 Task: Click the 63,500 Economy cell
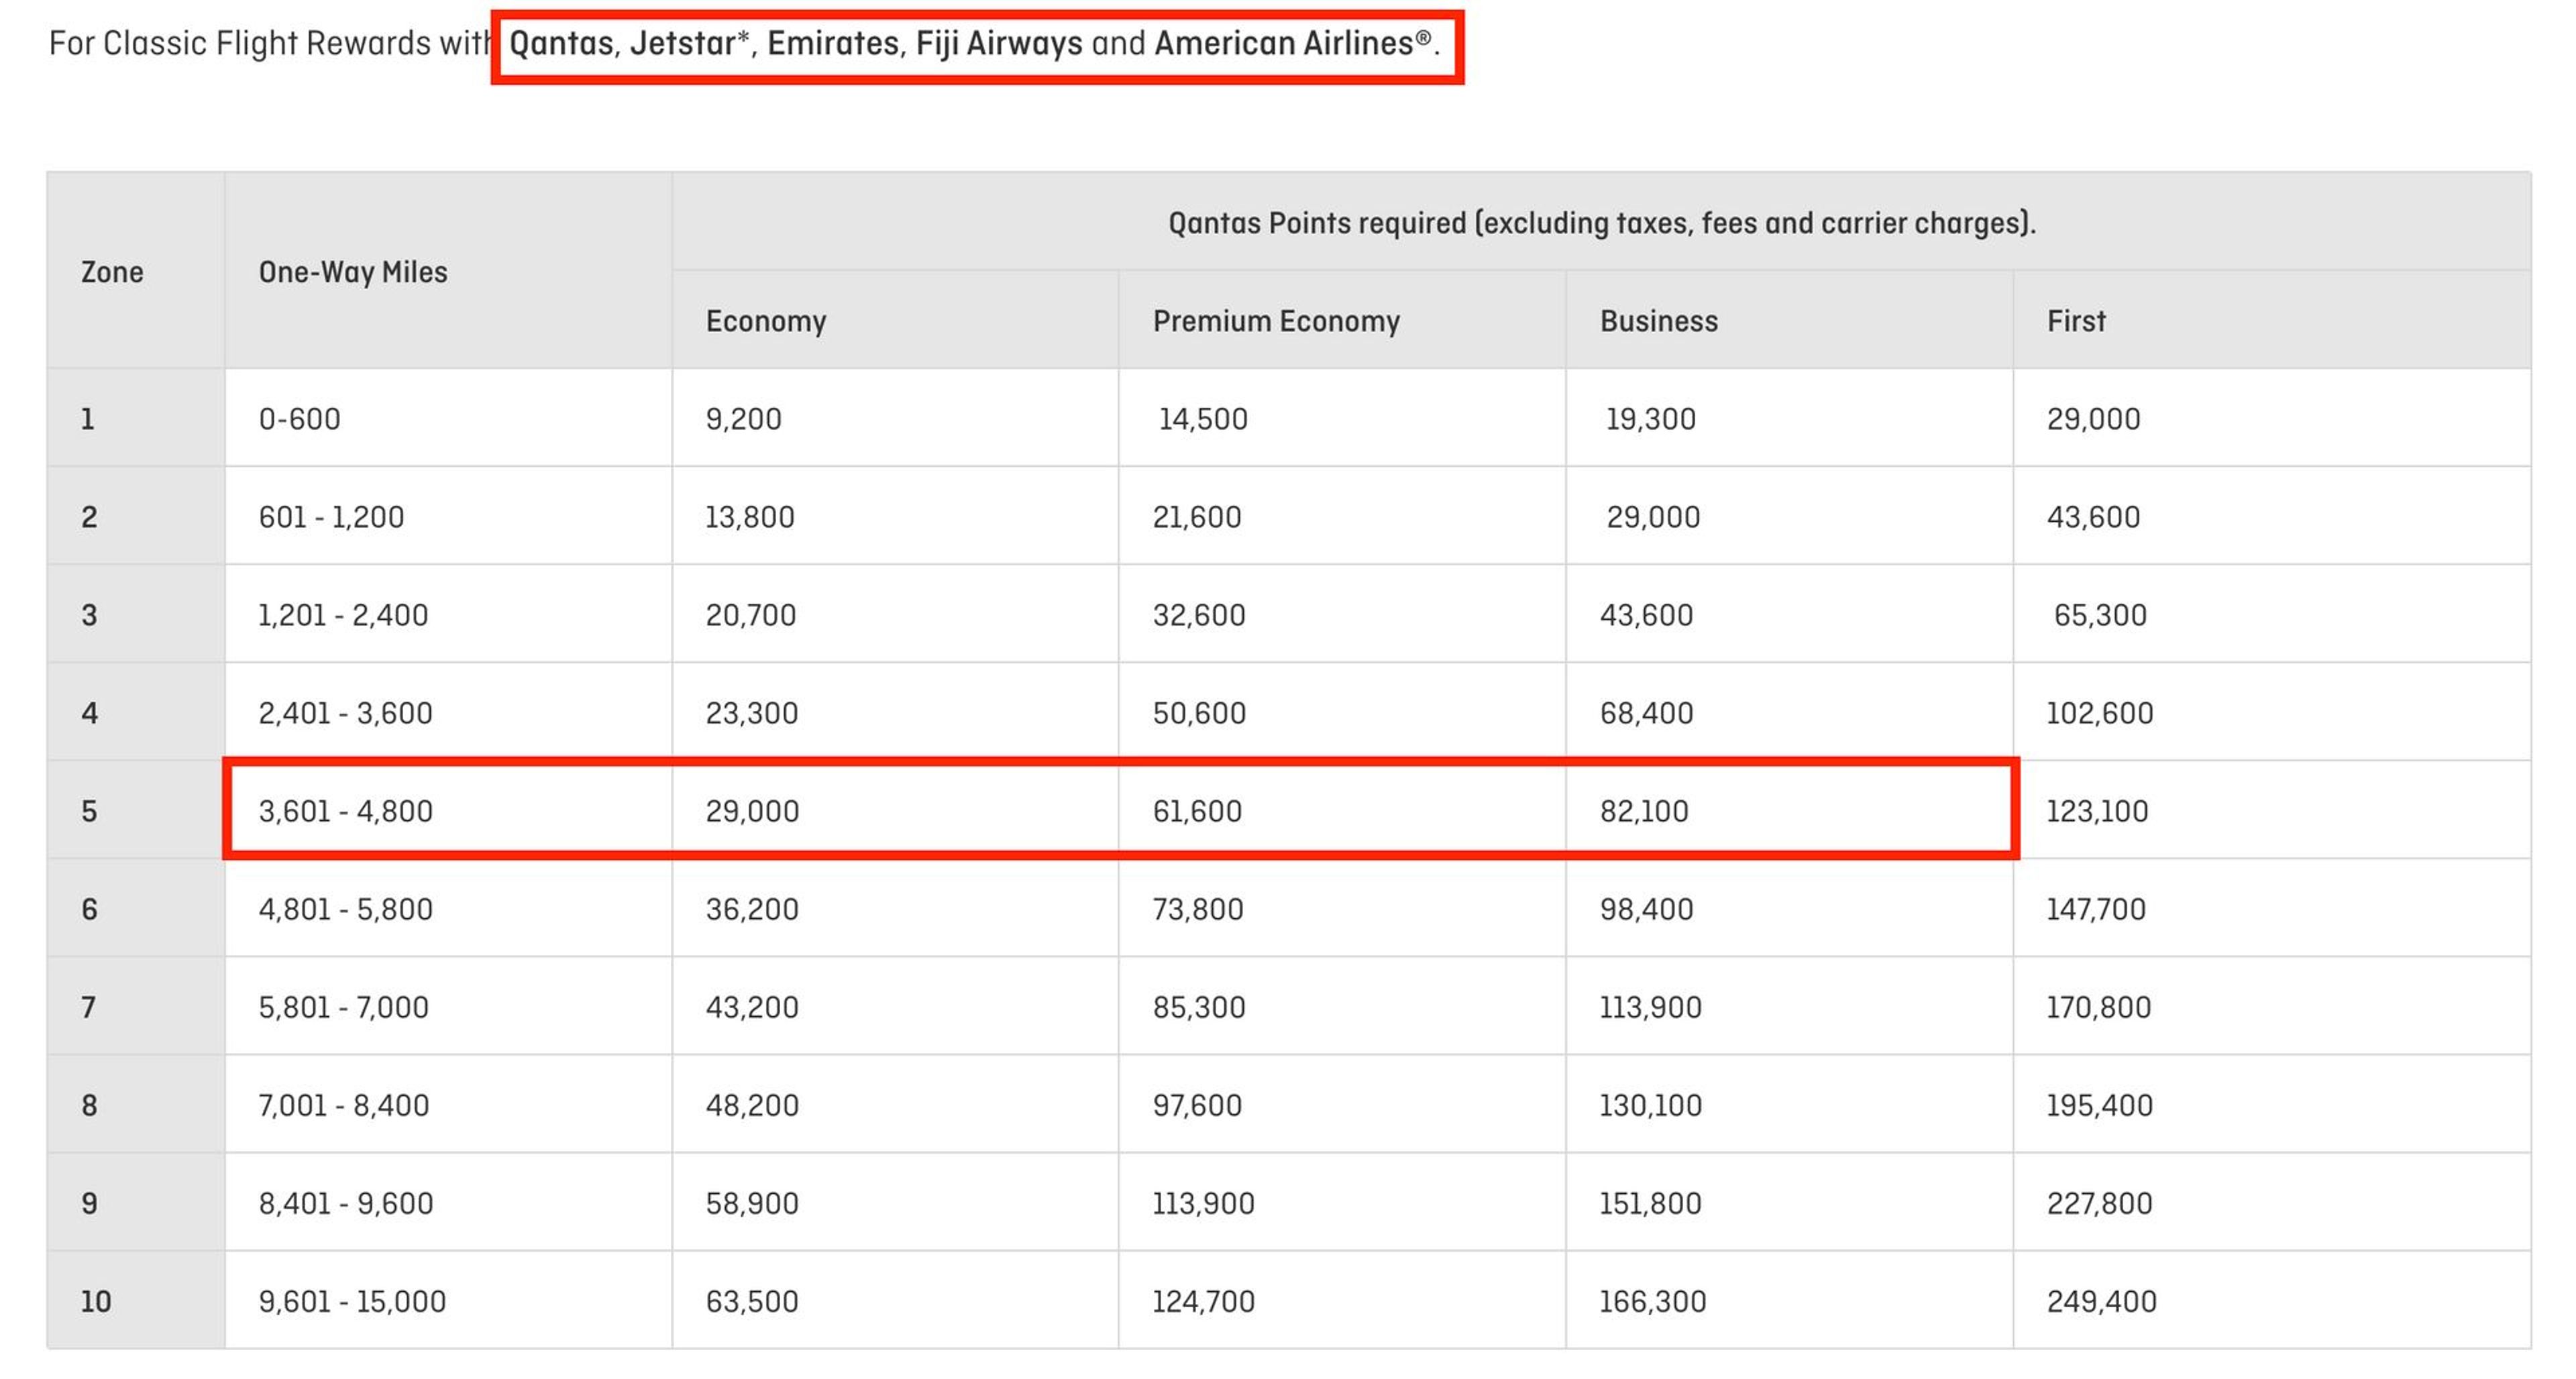click(895, 1300)
